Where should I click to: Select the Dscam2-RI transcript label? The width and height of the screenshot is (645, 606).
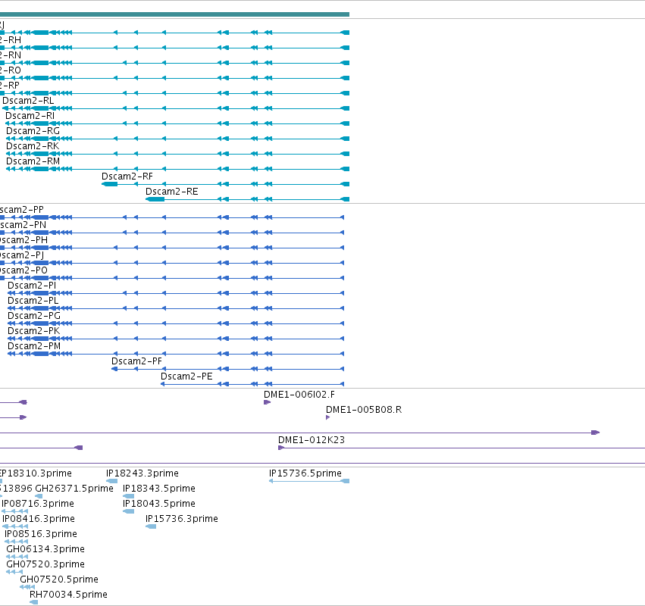[30, 116]
